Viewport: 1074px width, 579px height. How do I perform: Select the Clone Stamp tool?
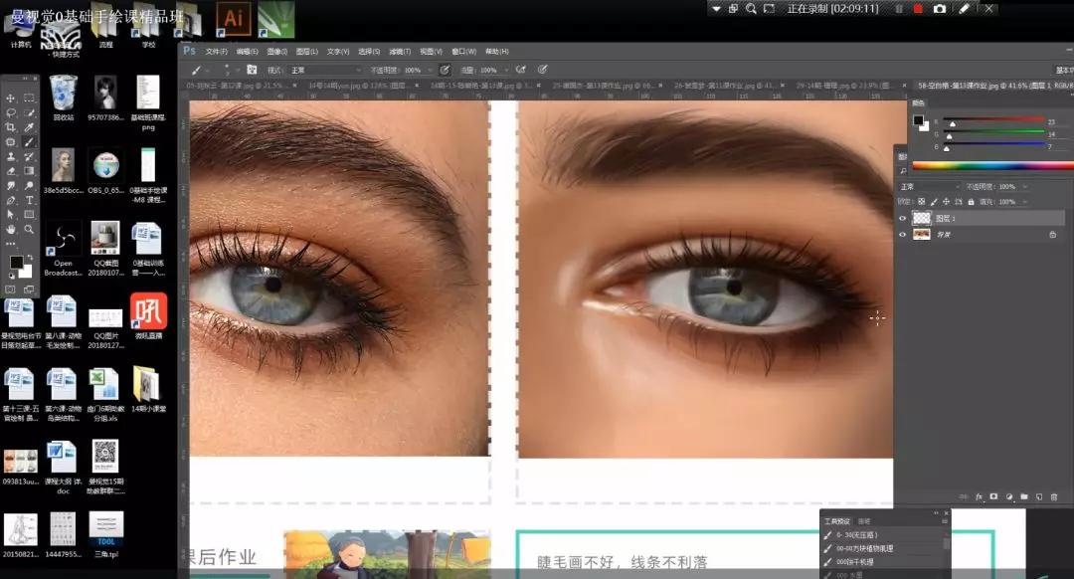11,156
